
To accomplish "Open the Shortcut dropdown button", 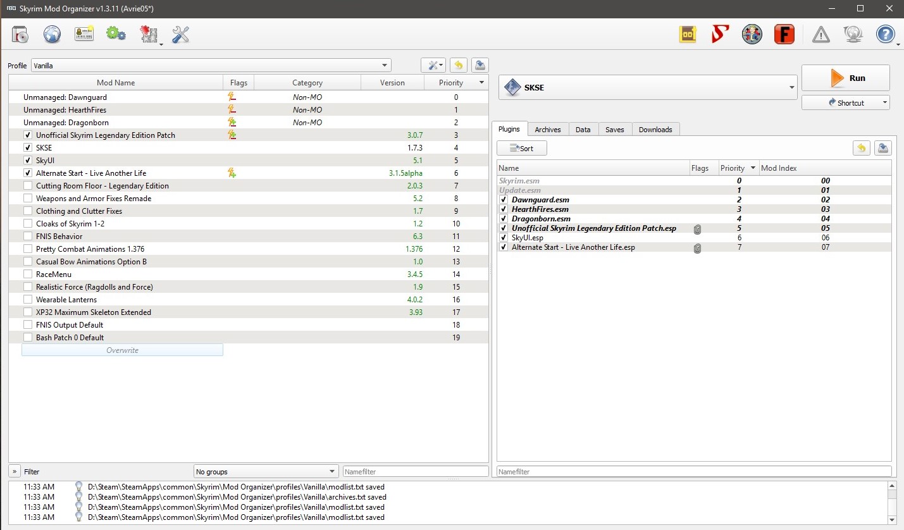I will [x=845, y=102].
